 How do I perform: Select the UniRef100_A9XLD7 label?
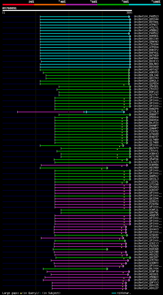pyautogui.click(x=146, y=288)
